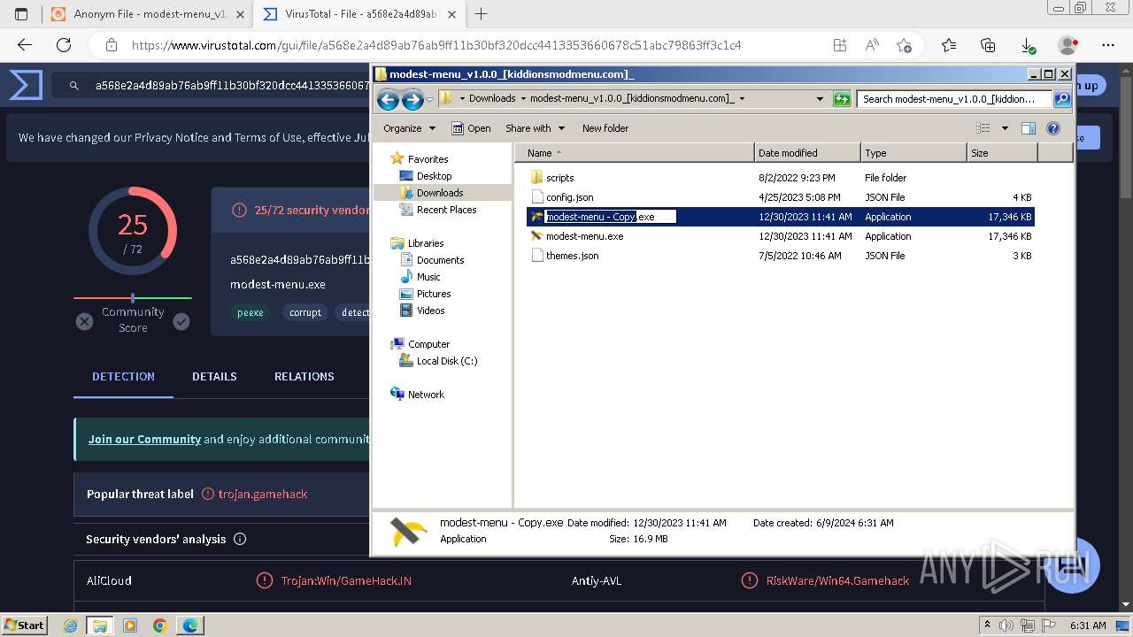The height and width of the screenshot is (637, 1133).
Task: Open the address bar history dropdown
Action: pos(820,99)
